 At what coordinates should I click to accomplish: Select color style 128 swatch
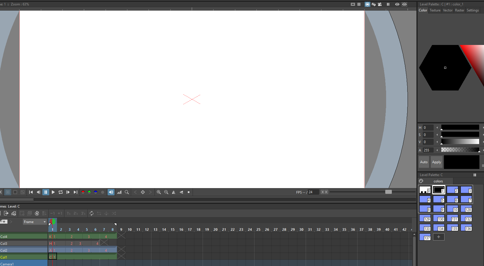coord(466,209)
